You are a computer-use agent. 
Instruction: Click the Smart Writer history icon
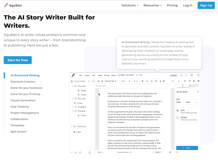click(x=198, y=92)
